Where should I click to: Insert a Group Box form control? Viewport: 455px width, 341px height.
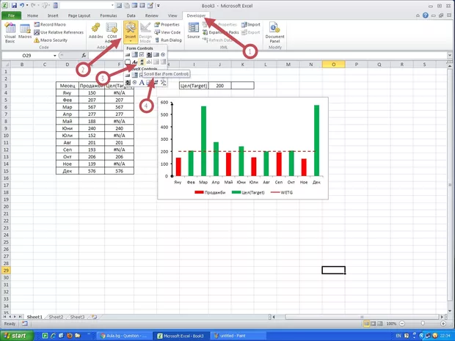pos(128,62)
